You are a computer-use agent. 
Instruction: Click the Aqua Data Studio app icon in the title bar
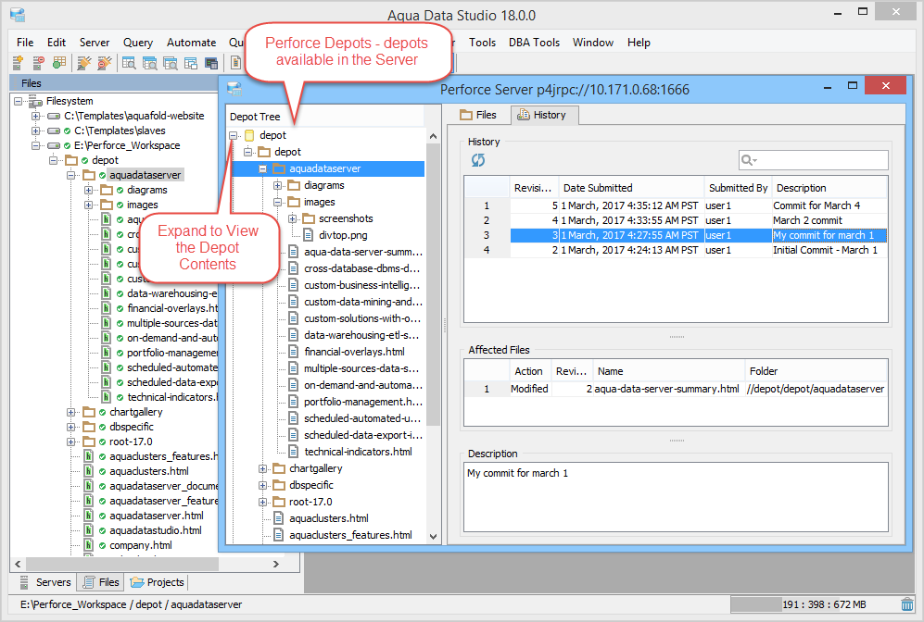18,15
